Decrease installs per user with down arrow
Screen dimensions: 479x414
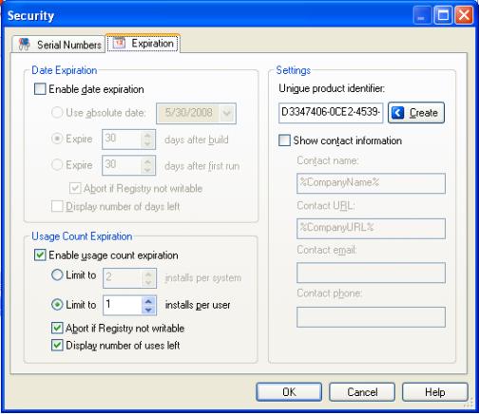pos(148,310)
